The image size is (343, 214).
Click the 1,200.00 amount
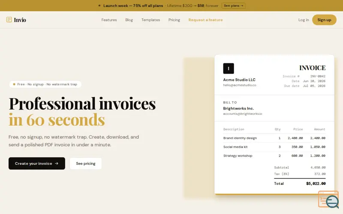[x=318, y=156]
